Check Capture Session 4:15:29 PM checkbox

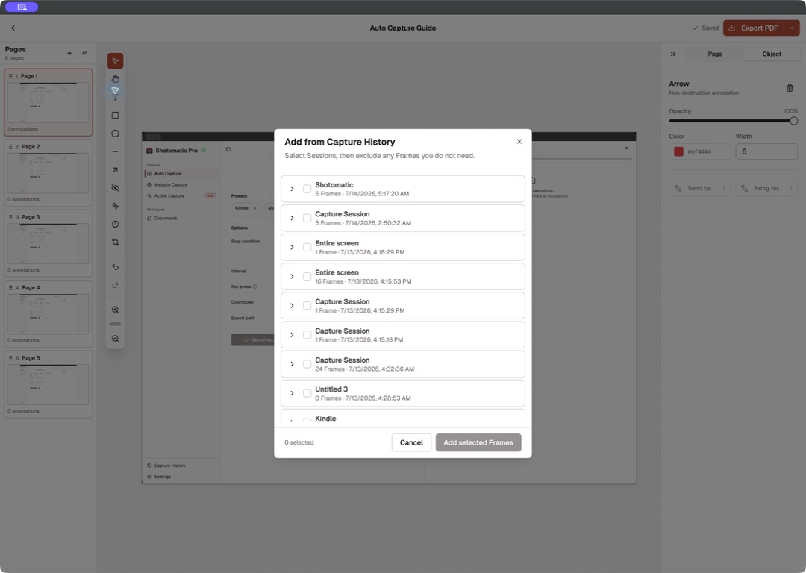pos(307,306)
